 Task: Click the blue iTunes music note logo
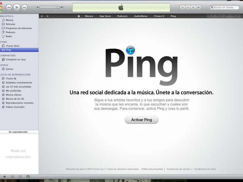[x=130, y=50]
